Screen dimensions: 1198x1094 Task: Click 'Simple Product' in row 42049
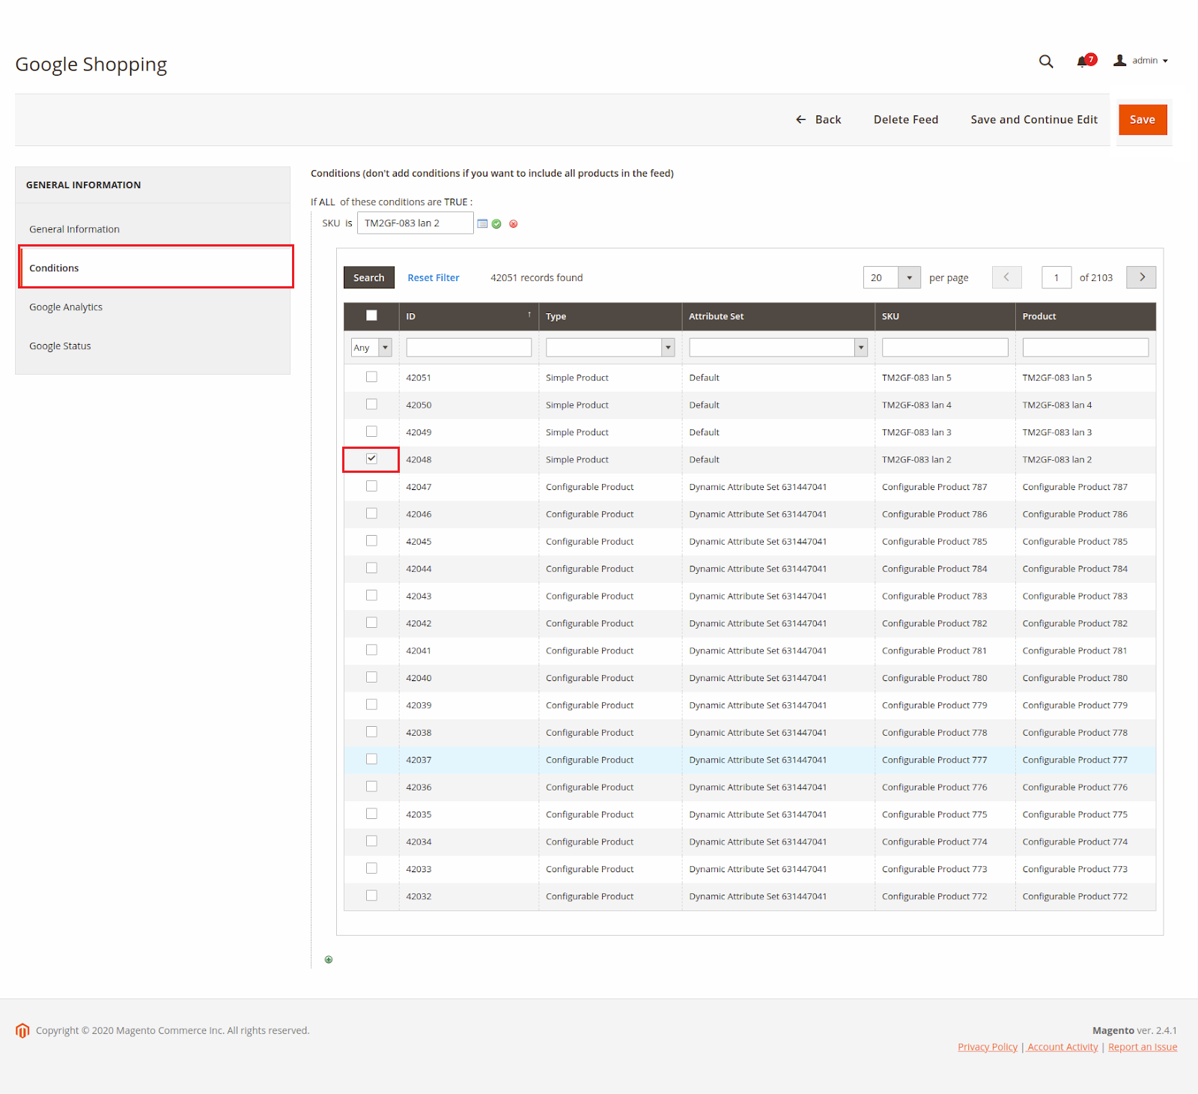click(577, 432)
